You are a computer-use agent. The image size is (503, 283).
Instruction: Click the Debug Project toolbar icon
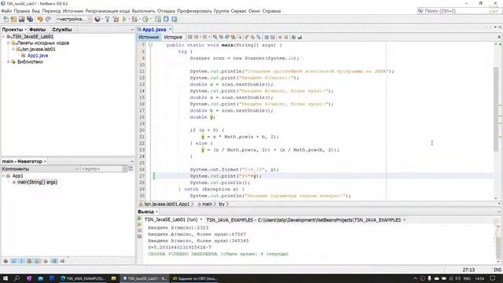(x=134, y=19)
